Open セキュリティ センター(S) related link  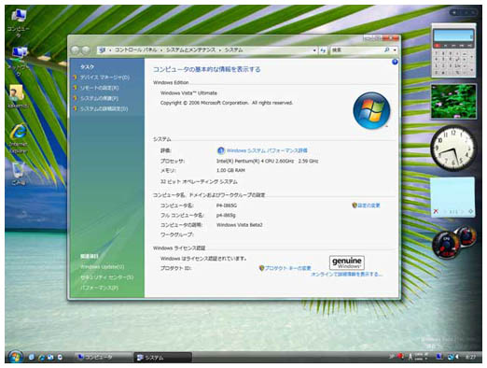(106, 277)
